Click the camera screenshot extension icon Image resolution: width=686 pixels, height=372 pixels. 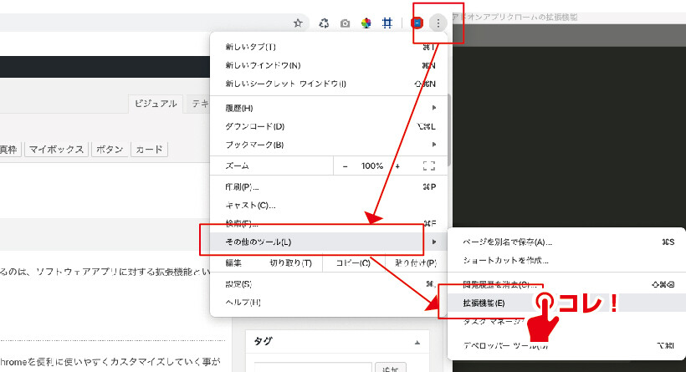(345, 23)
